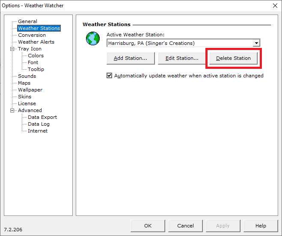Viewport: 282px width, 236px height.
Task: Open the Skins settings page
Action: 24,97
